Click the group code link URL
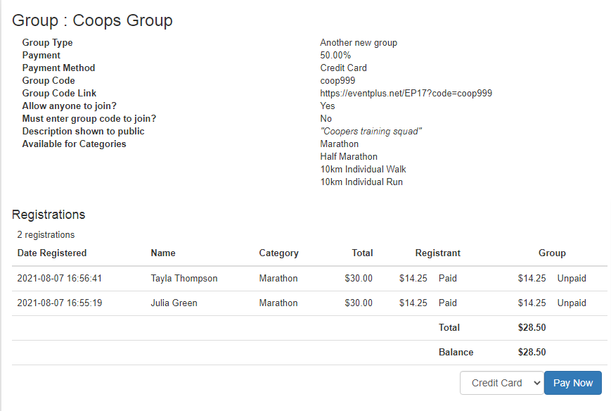Screen dimensions: 611x411 coord(406,93)
